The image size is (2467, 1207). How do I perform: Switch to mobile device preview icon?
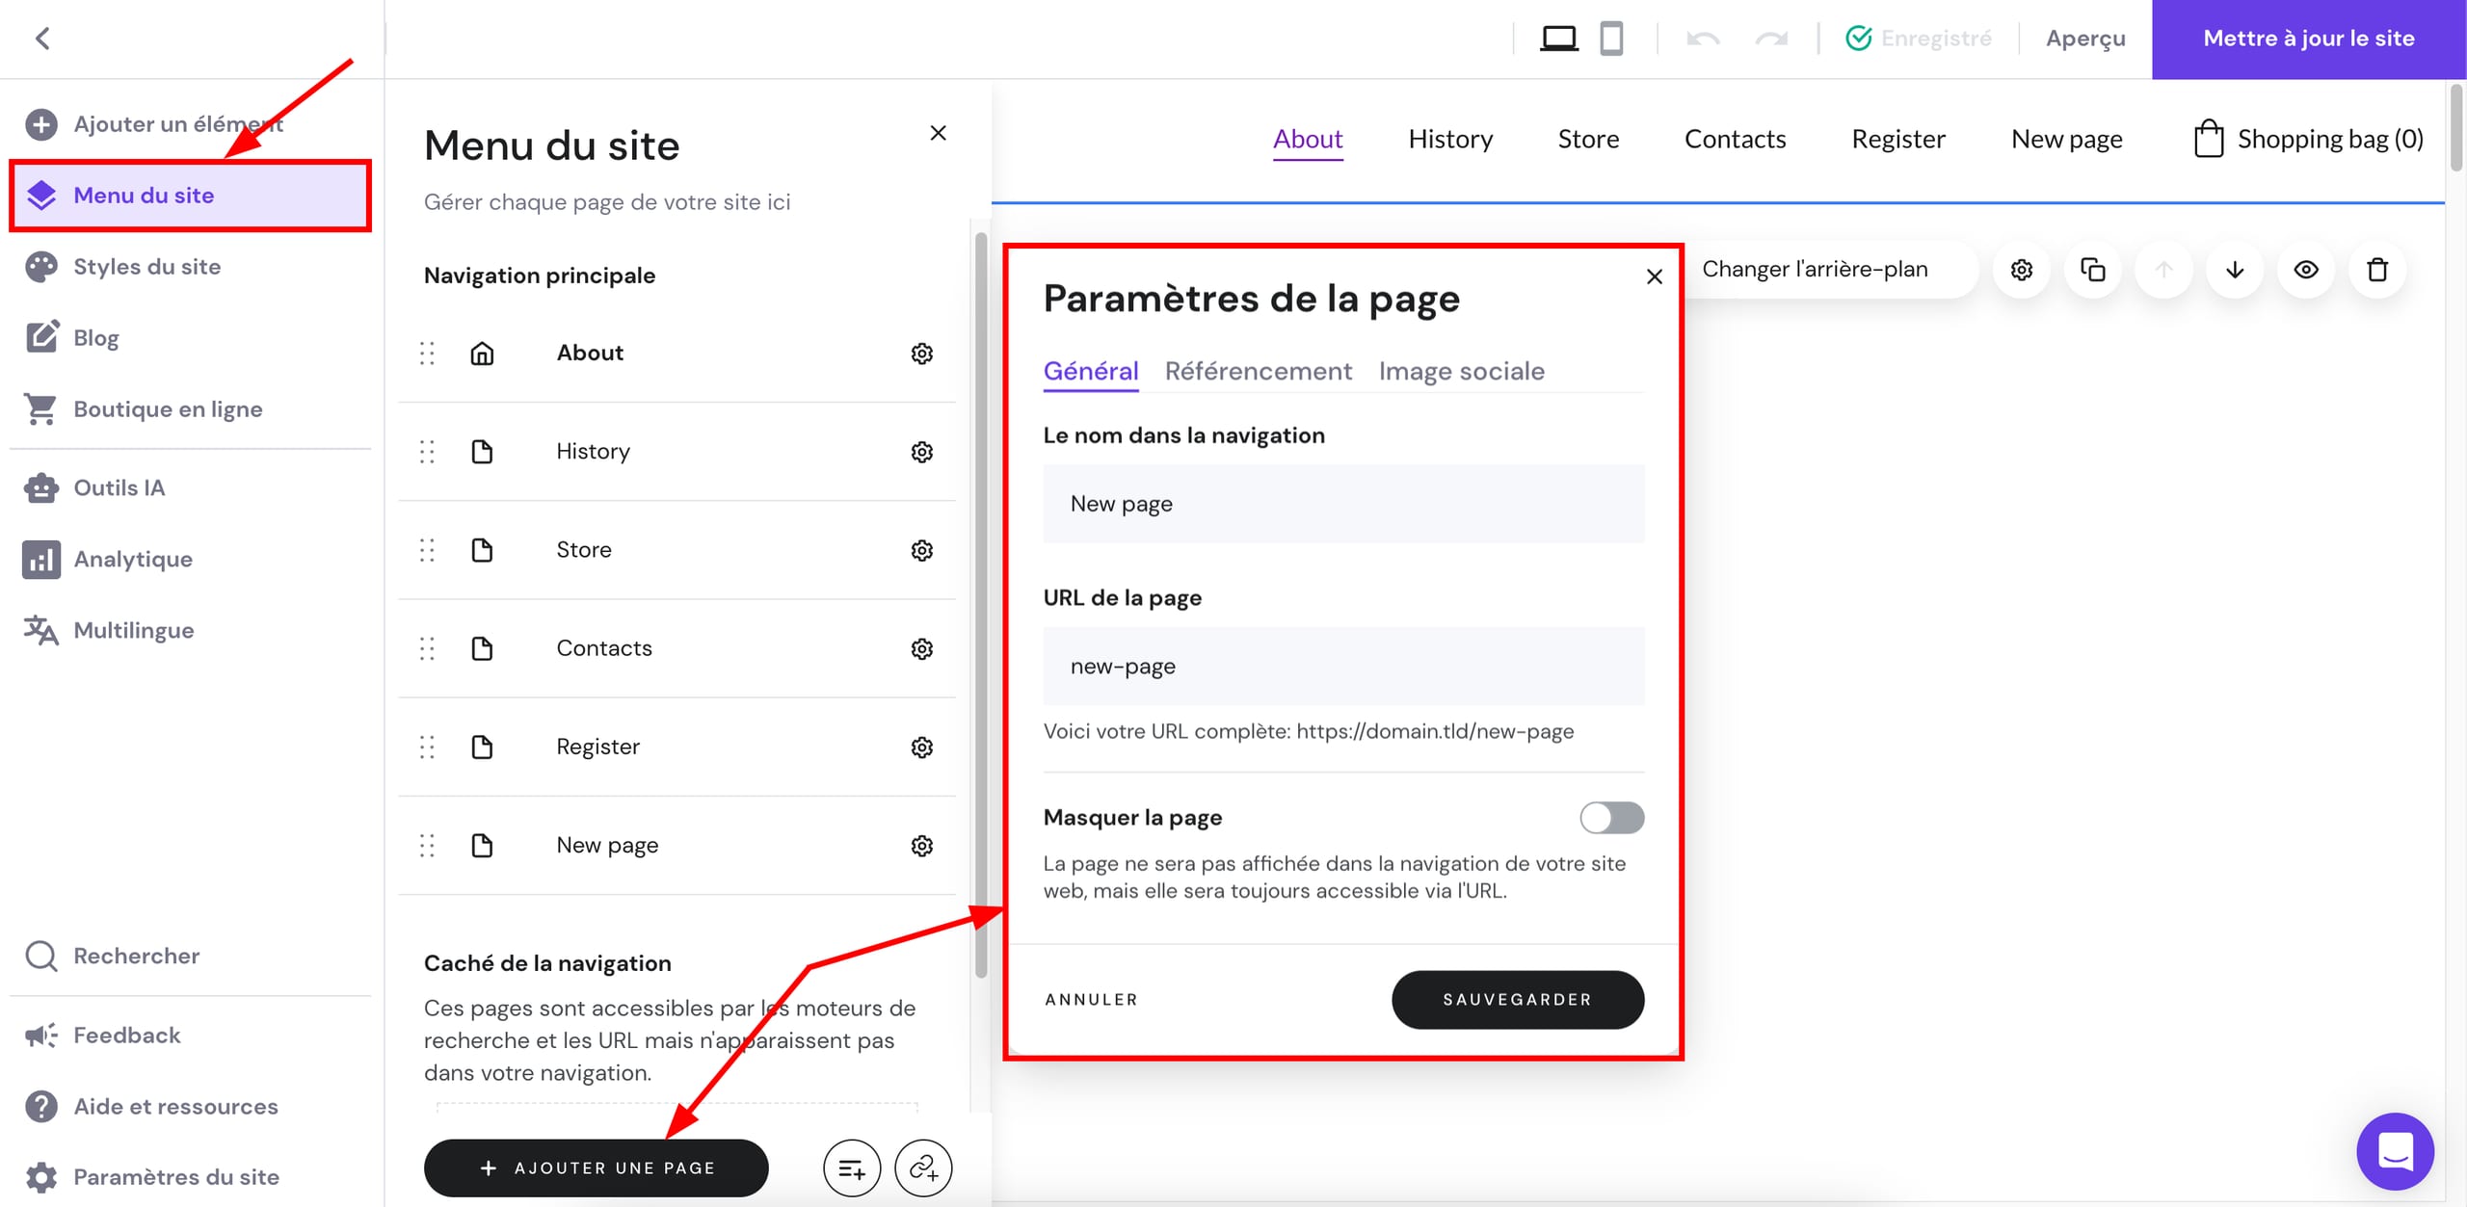coord(1611,39)
